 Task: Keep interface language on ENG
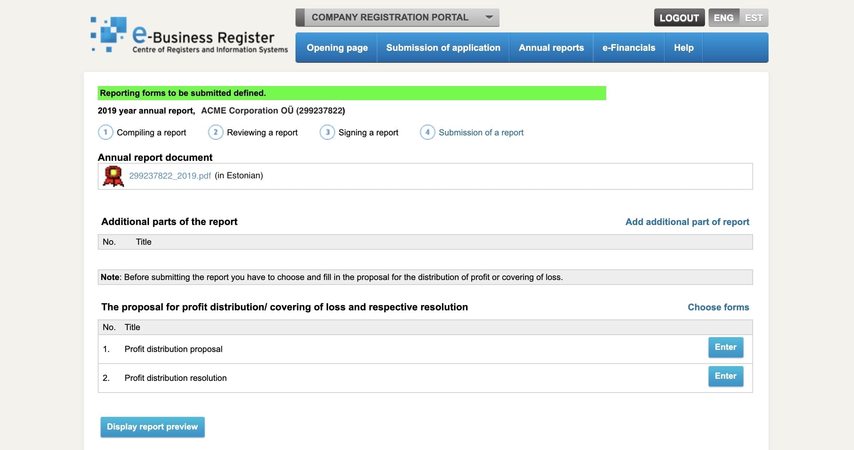click(x=723, y=17)
